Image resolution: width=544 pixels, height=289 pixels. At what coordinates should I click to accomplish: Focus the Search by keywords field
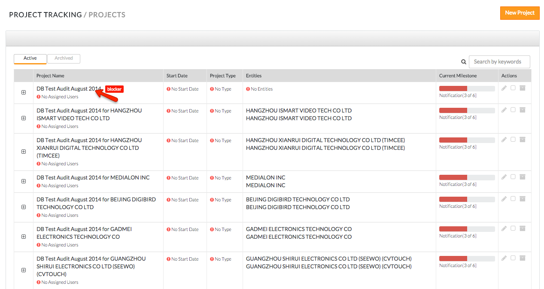tap(499, 62)
